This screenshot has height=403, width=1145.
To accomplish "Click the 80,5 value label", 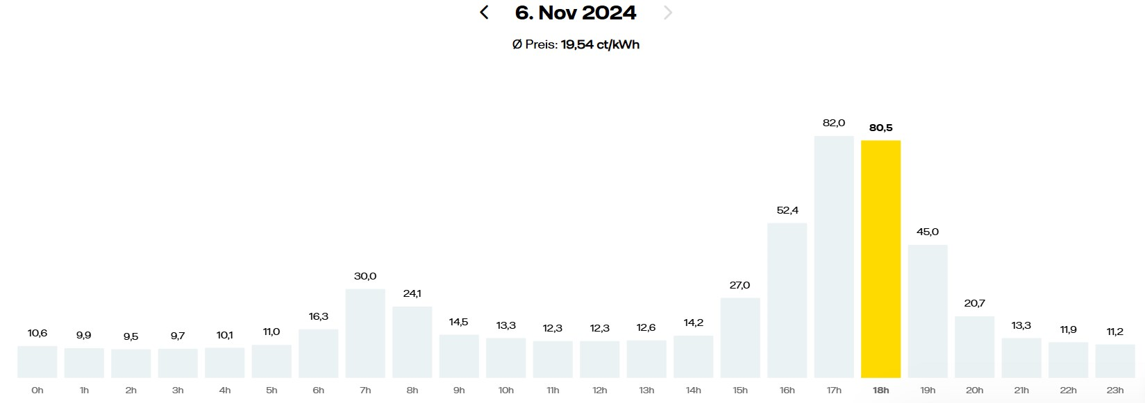I will tap(880, 128).
